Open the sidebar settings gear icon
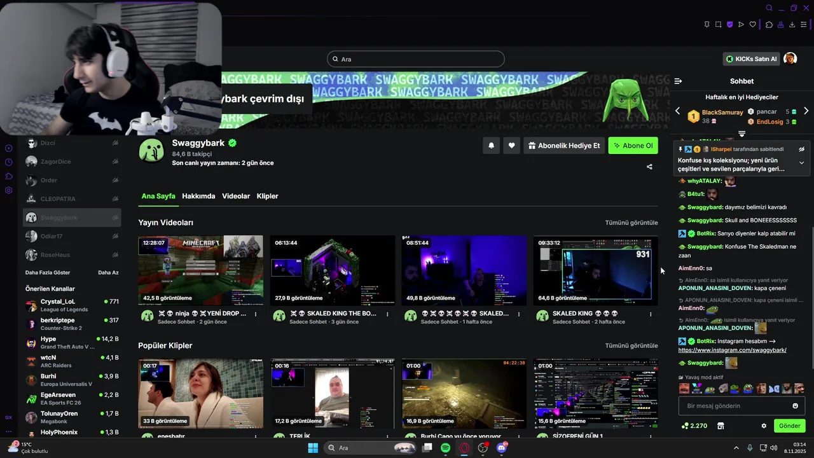The width and height of the screenshot is (814, 458). coord(9,190)
